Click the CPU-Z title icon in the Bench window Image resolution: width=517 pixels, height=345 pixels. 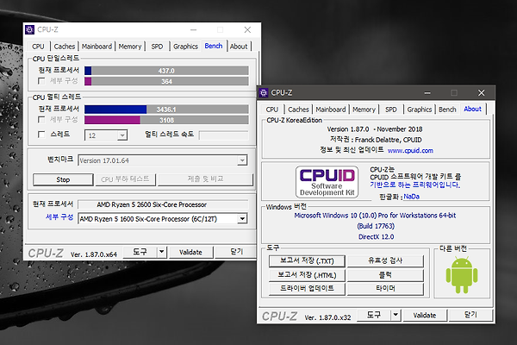(x=29, y=29)
